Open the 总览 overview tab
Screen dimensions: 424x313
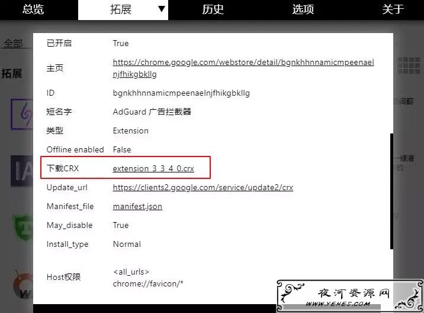[33, 9]
